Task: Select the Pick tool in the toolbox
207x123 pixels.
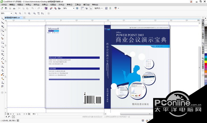Action: [x=2, y=19]
